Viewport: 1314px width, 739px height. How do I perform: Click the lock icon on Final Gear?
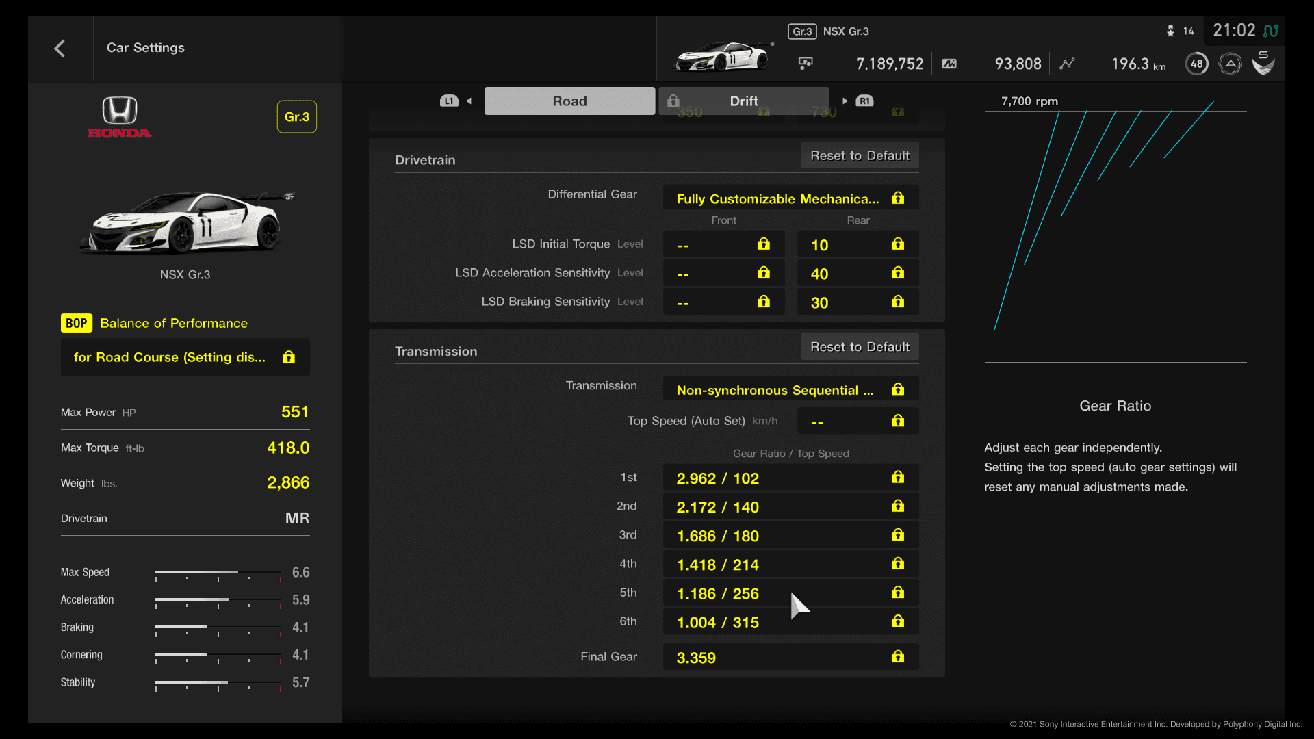tap(898, 657)
